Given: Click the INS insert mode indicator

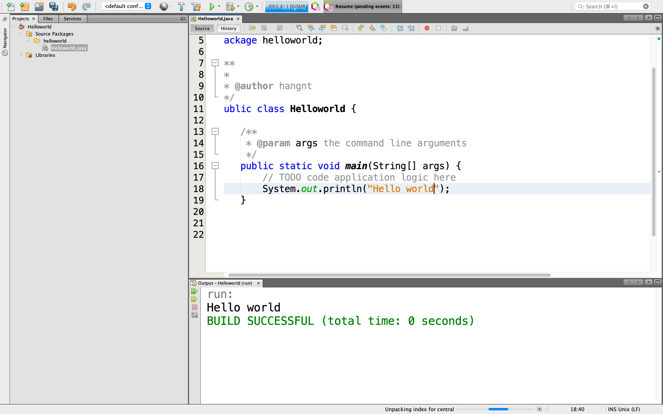Looking at the screenshot, I should click(612, 409).
